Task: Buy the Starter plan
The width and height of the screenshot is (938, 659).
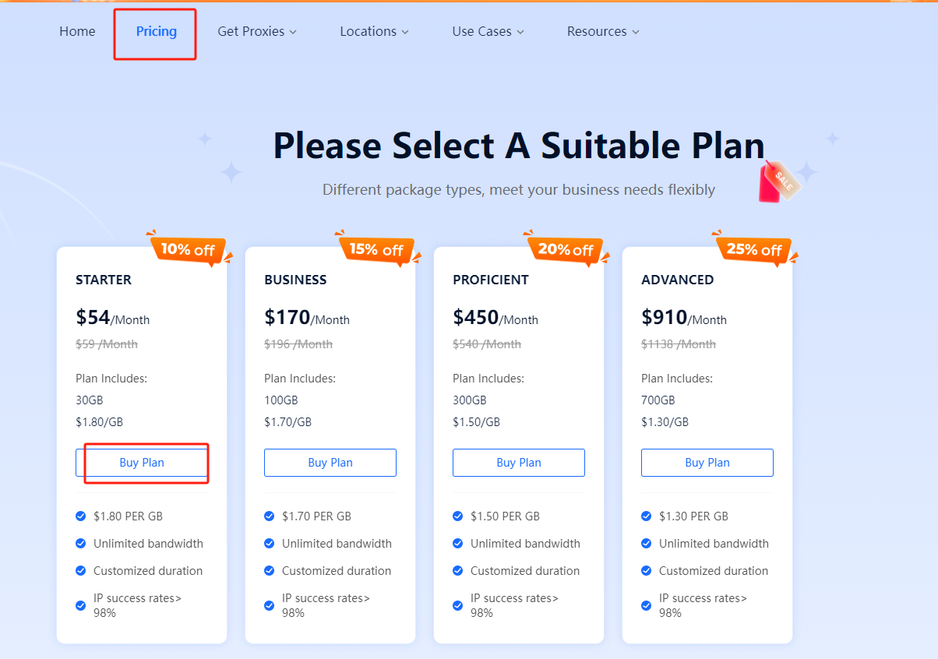Action: pos(142,463)
